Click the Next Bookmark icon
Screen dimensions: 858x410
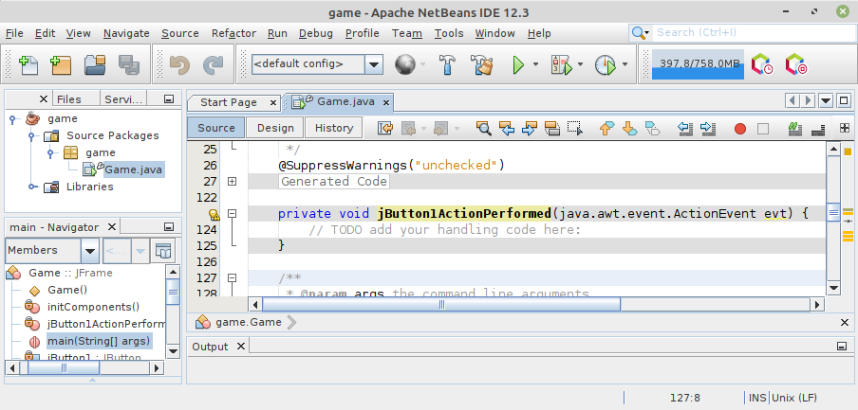[630, 128]
